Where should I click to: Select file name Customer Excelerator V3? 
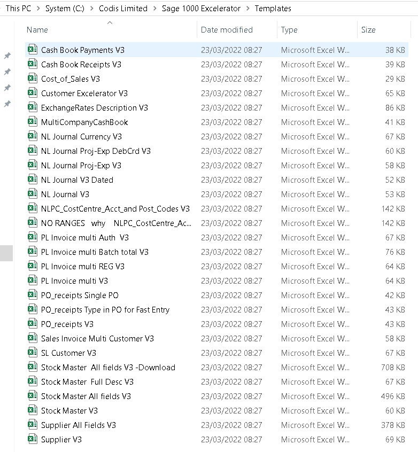[84, 93]
